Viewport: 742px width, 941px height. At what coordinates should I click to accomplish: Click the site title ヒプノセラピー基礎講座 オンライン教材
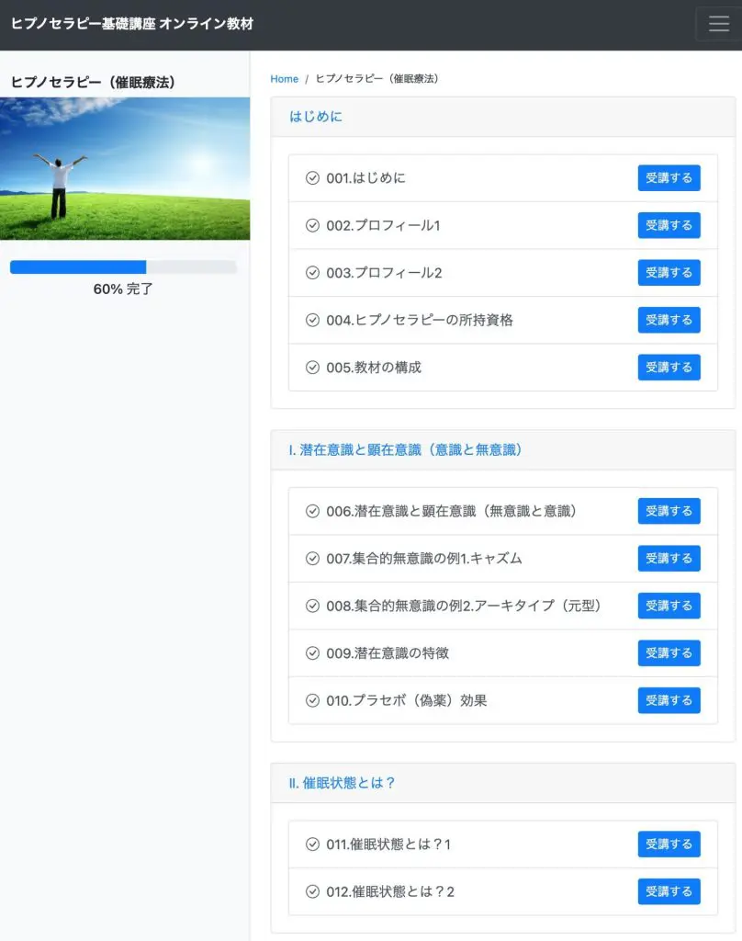point(132,24)
